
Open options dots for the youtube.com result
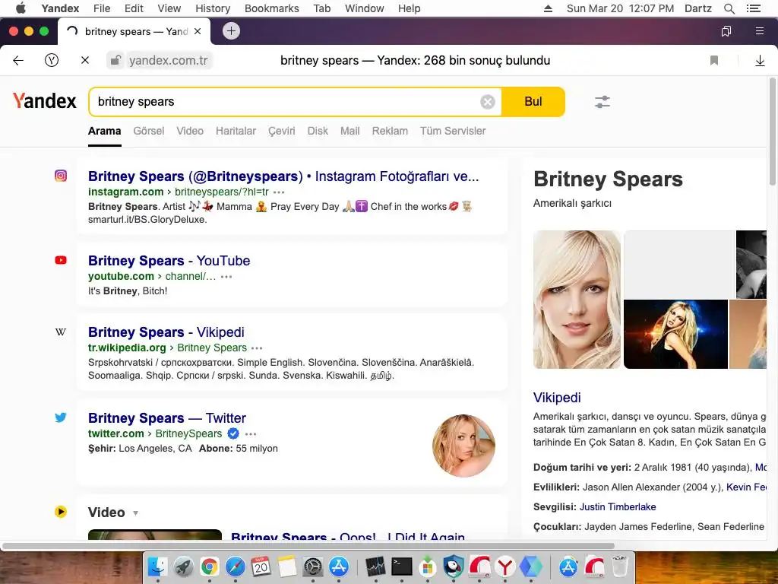[226, 277]
